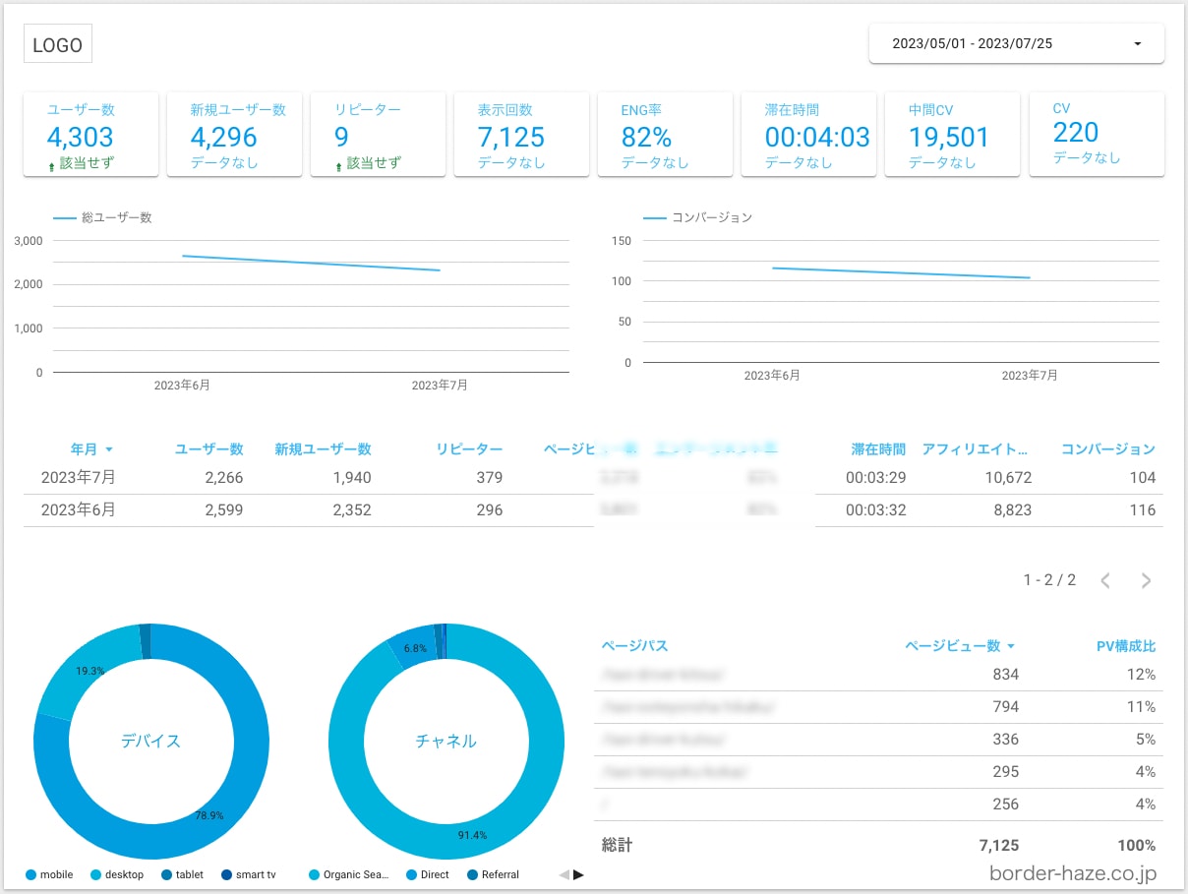
Task: Sort page table by PV構成比 header
Action: tap(1126, 646)
